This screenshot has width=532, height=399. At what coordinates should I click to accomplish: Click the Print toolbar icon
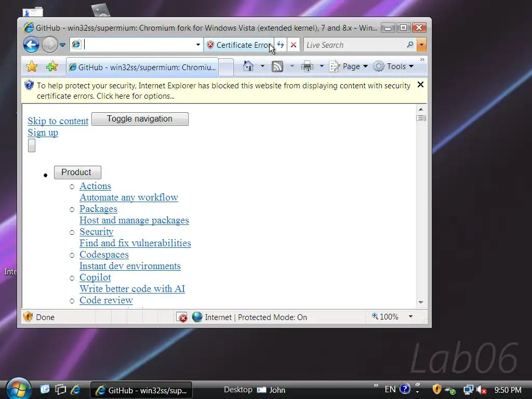[307, 66]
